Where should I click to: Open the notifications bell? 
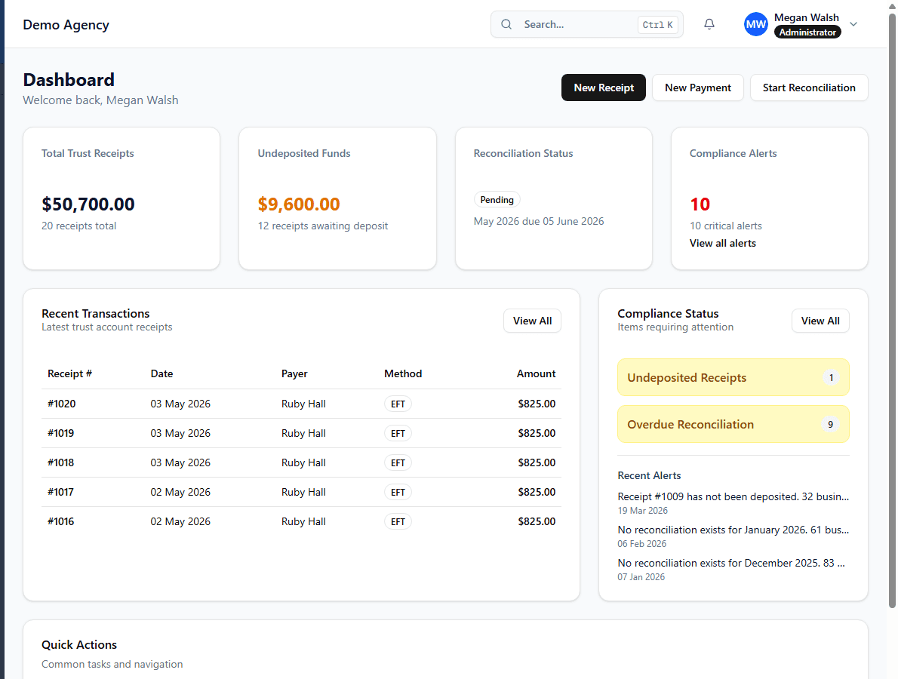[709, 24]
